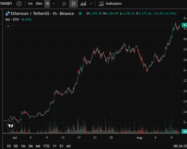This screenshot has height=149, width=187.
Task: Click the Vol · ETH indicator label
Action: (x=12, y=20)
